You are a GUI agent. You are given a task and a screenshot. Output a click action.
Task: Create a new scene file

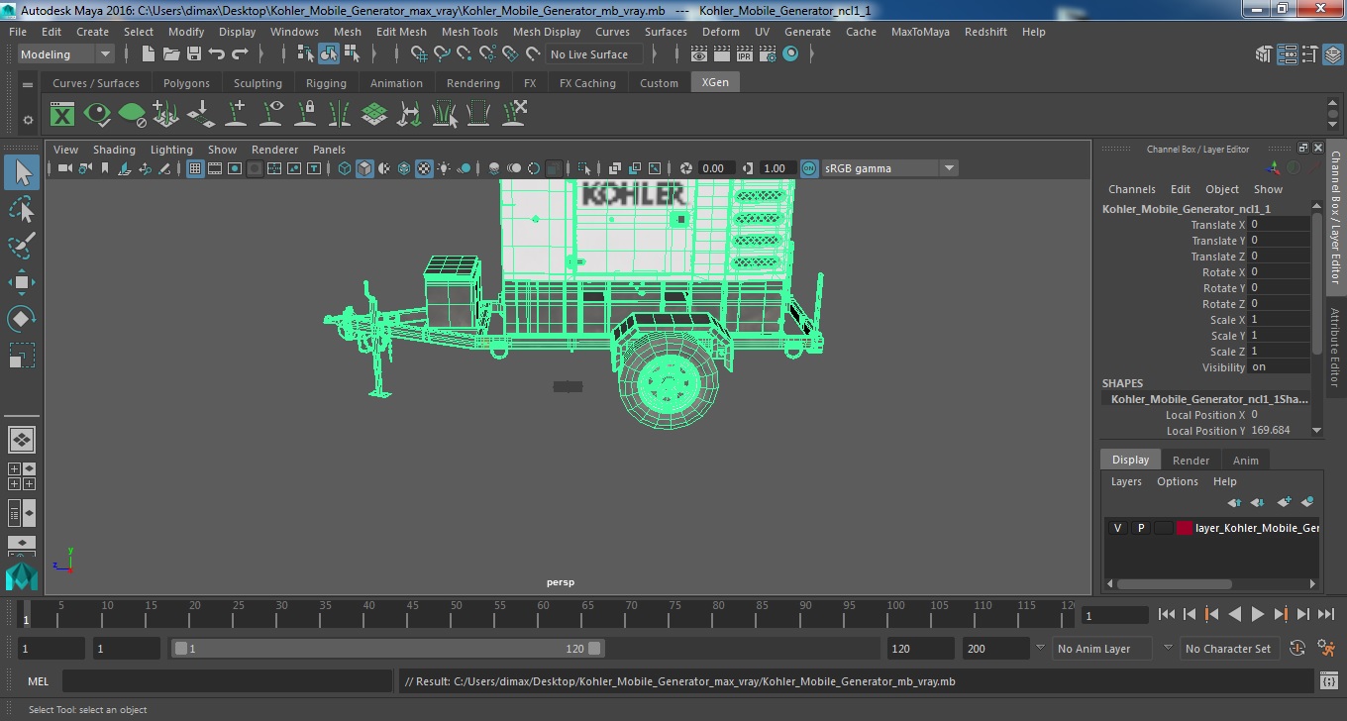point(148,54)
